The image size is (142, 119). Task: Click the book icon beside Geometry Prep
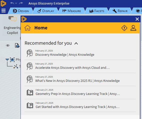click(x=30, y=93)
